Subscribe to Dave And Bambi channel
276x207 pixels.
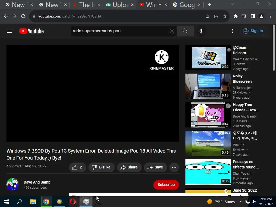[166, 185]
